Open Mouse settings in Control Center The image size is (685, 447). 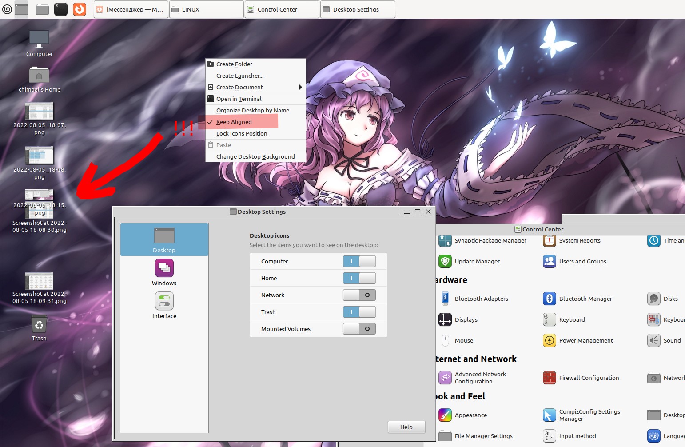[456, 340]
